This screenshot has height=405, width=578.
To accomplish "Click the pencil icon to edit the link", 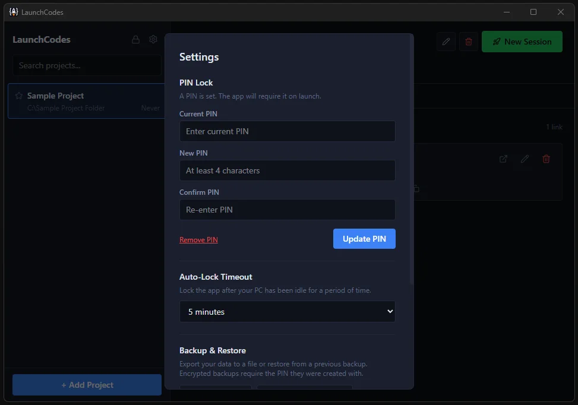I will point(524,159).
